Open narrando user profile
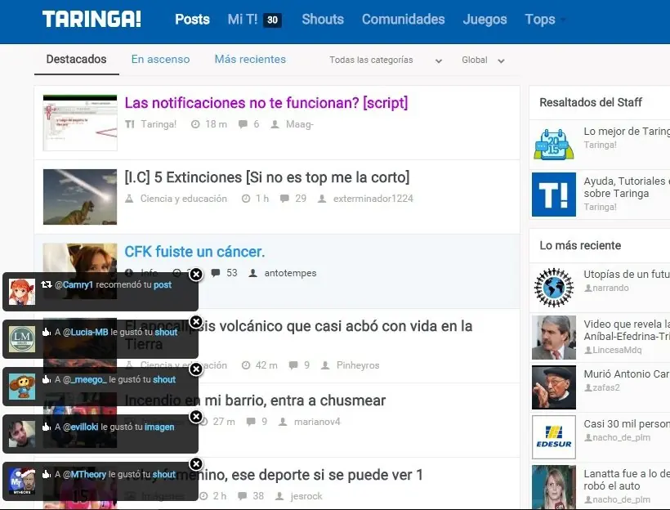 tap(610, 289)
